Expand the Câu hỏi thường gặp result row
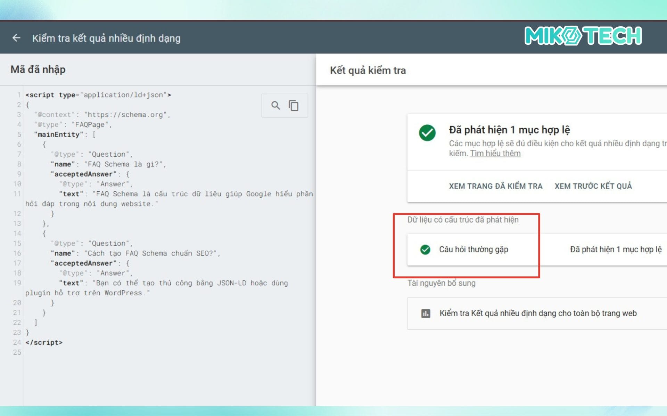The height and width of the screenshot is (416, 667). click(474, 250)
